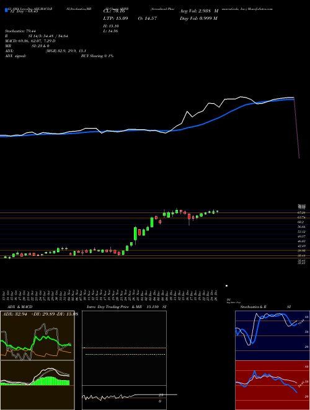Select the 'MACD: 69.86, 62.07, 7.29 D' line
The width and height of the screenshot is (310, 410).
[30, 41]
